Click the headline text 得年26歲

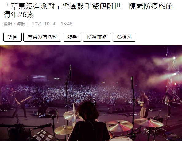click(19, 14)
